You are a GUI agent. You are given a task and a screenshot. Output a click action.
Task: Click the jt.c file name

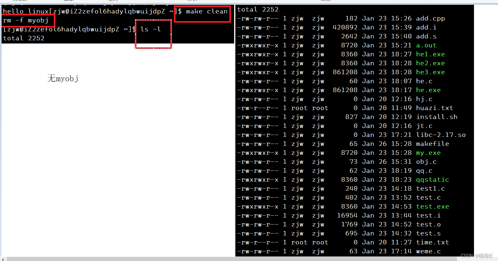(x=424, y=126)
